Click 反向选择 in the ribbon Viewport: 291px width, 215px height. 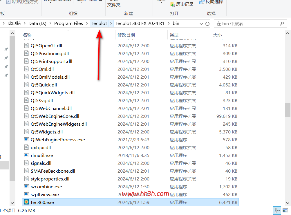(x=211, y=2)
